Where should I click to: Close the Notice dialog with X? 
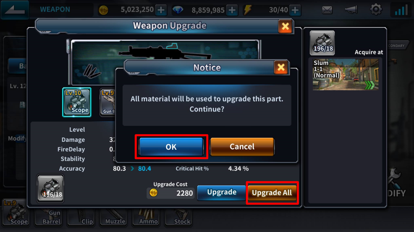pos(281,67)
